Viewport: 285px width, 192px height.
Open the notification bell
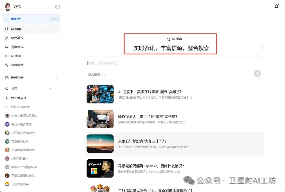point(277,6)
